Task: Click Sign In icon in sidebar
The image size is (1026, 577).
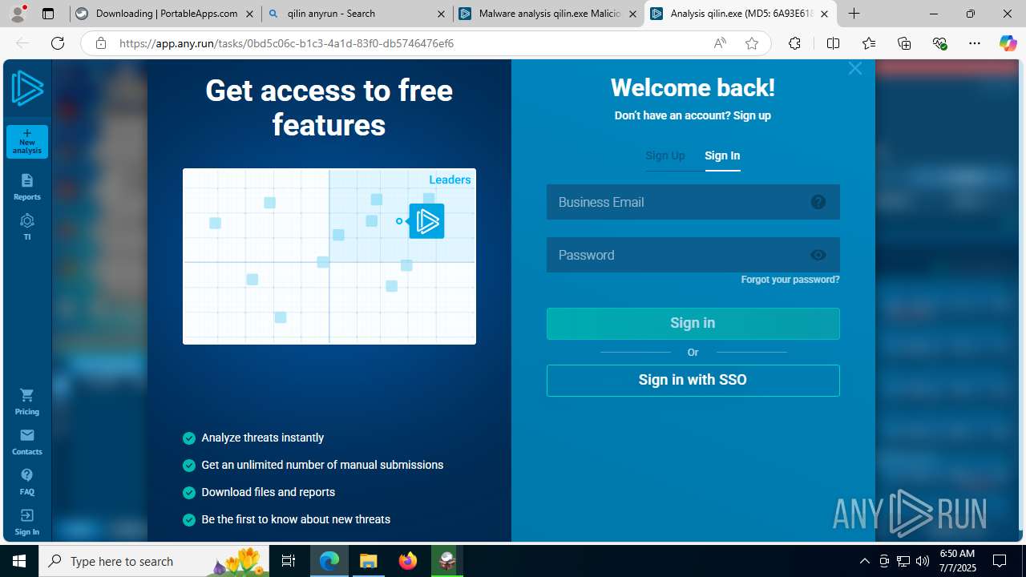Action: [x=27, y=522]
